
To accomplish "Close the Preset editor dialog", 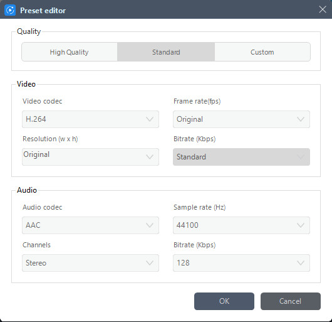I will tap(323, 9).
